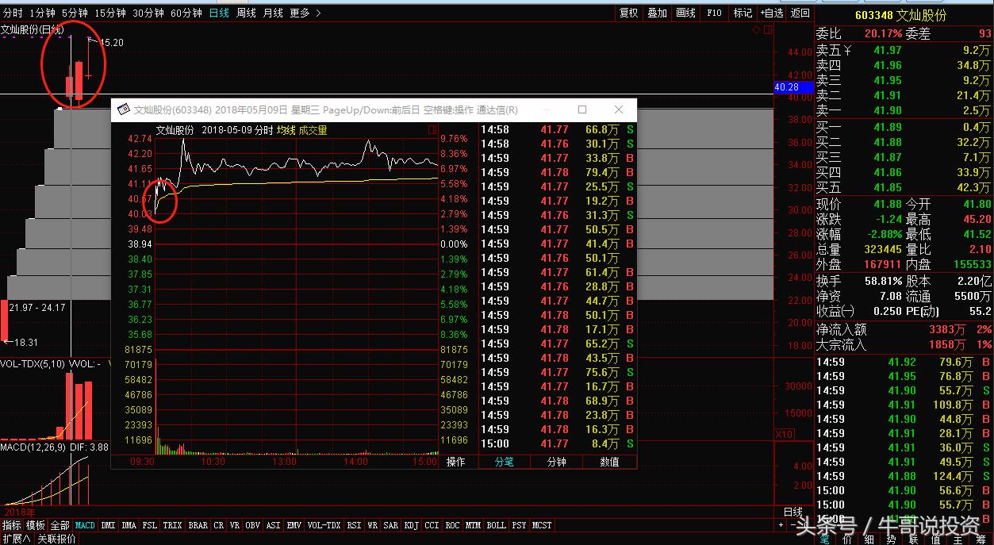The image size is (994, 545).
Task: Select the 分钟 tab in popup
Action: tap(557, 462)
